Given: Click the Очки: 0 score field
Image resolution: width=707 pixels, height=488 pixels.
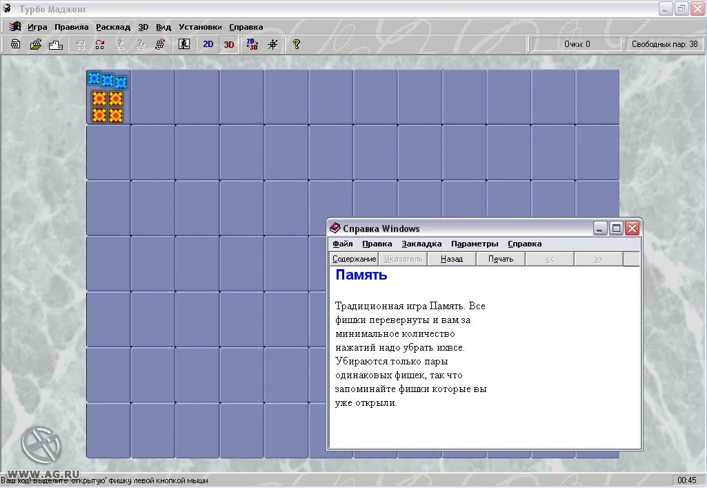Looking at the screenshot, I should click(x=577, y=44).
